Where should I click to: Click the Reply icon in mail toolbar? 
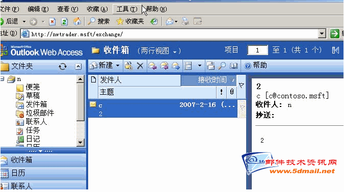[x=152, y=66]
